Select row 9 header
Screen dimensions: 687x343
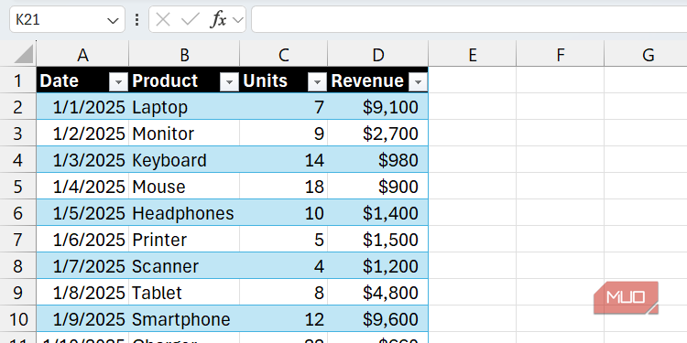18,293
